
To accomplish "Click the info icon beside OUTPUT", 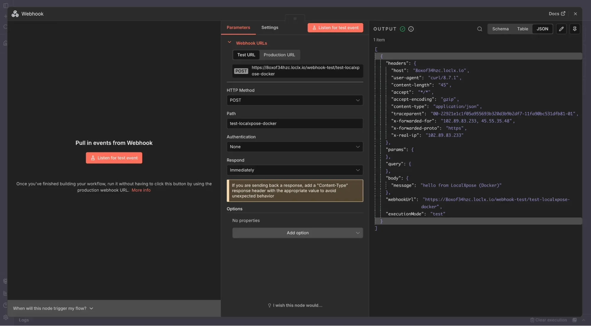I will pos(411,29).
